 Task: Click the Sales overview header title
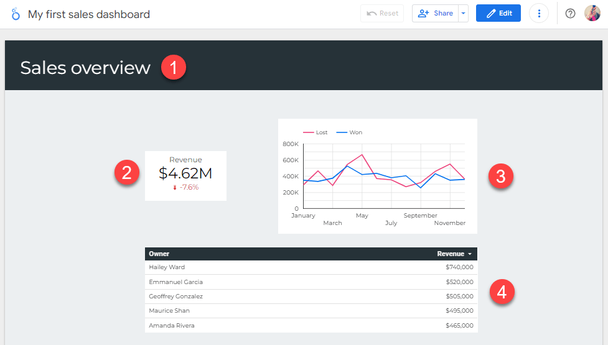pyautogui.click(x=85, y=68)
